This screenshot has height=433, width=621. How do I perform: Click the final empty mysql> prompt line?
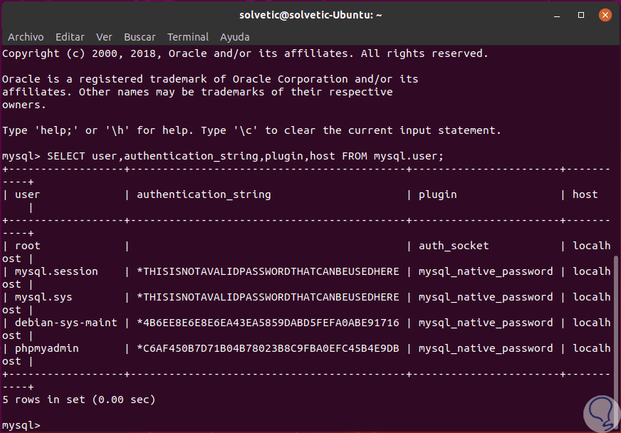coord(21,425)
